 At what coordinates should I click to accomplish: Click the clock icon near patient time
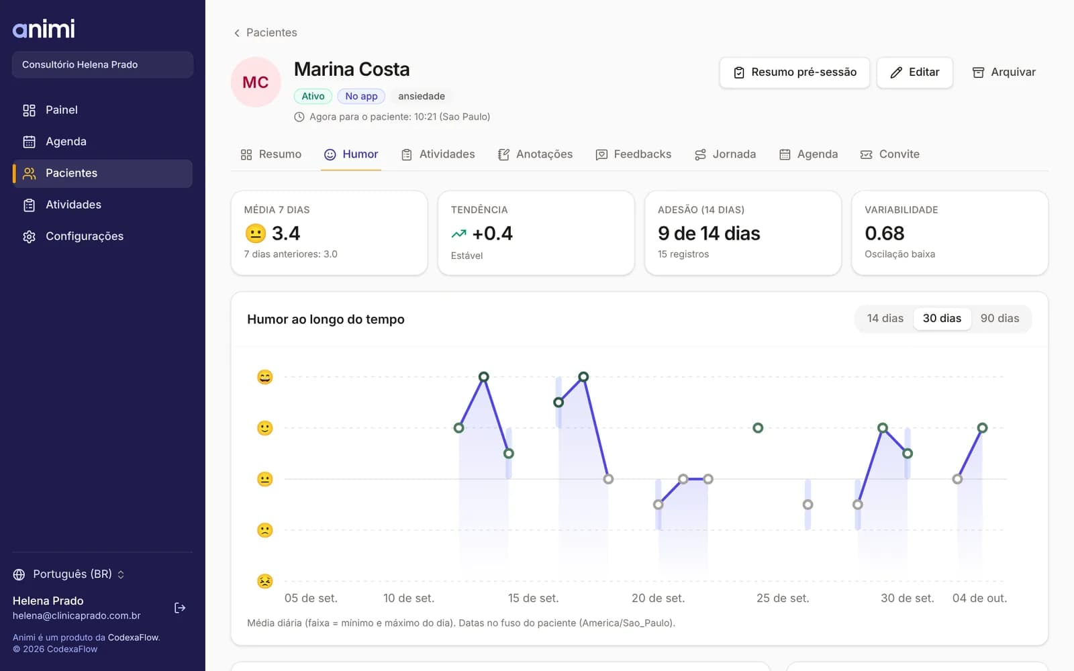(x=299, y=117)
